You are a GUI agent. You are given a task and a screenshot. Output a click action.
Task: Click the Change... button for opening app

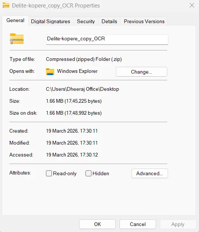point(142,72)
